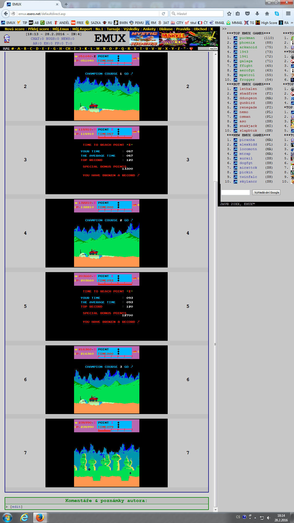
Task: Open Nová score menu link
Action: (x=14, y=29)
